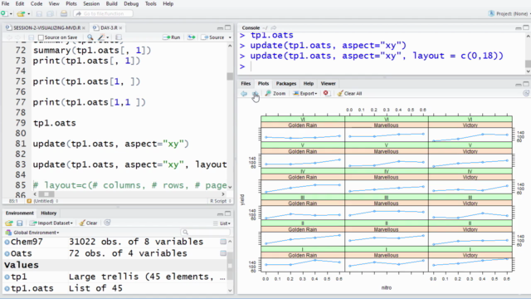Screen dimensions: 531x299
Task: Expand the tp1.oats value entry
Action: click(7, 288)
